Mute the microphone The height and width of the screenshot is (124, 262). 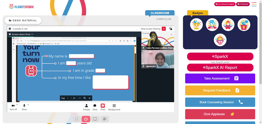pyautogui.click(x=24, y=107)
